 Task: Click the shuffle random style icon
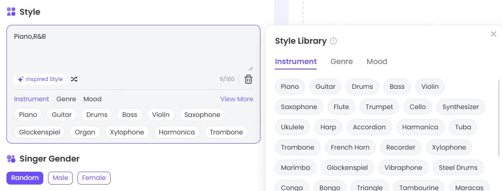coord(74,79)
